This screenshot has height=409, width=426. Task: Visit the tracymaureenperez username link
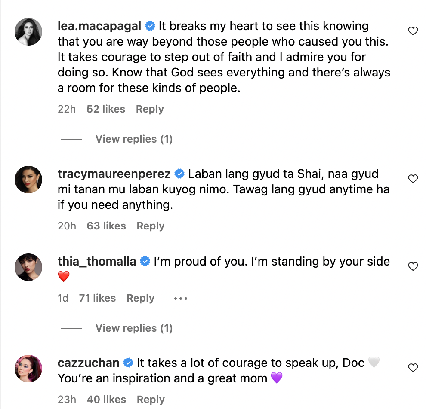[x=114, y=174]
